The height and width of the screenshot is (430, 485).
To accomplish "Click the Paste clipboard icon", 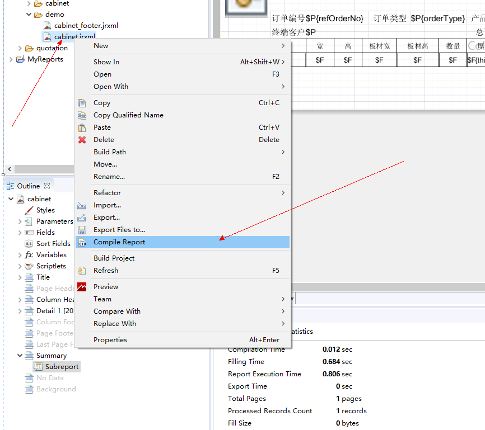I will (82, 127).
